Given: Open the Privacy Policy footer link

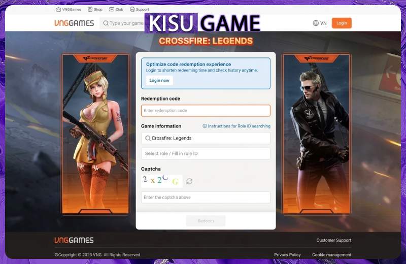Looking at the screenshot, I should click(x=287, y=255).
